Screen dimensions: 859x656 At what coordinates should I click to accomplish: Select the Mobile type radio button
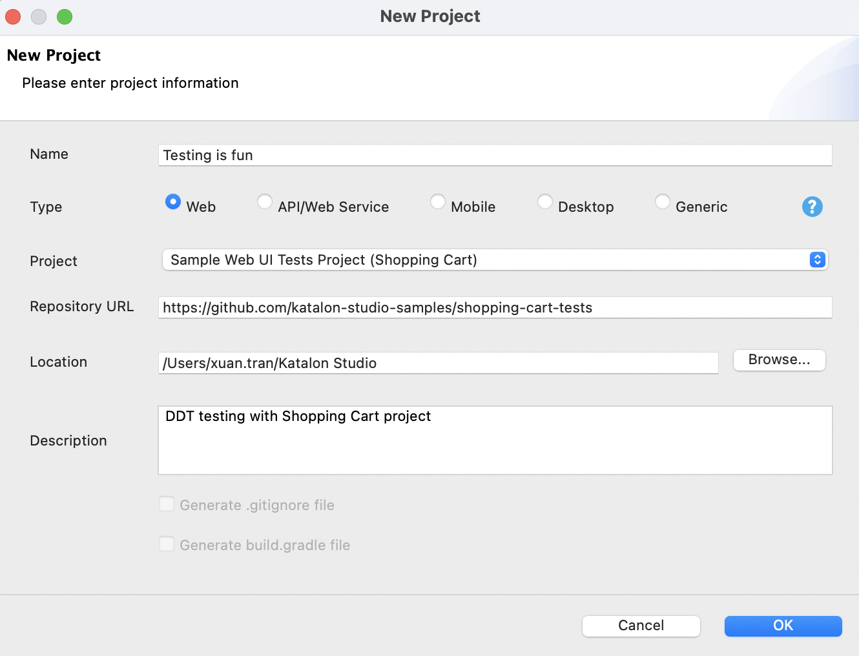click(x=438, y=202)
